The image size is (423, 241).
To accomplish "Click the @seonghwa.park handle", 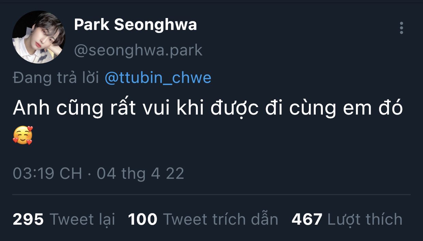I will pos(138,50).
